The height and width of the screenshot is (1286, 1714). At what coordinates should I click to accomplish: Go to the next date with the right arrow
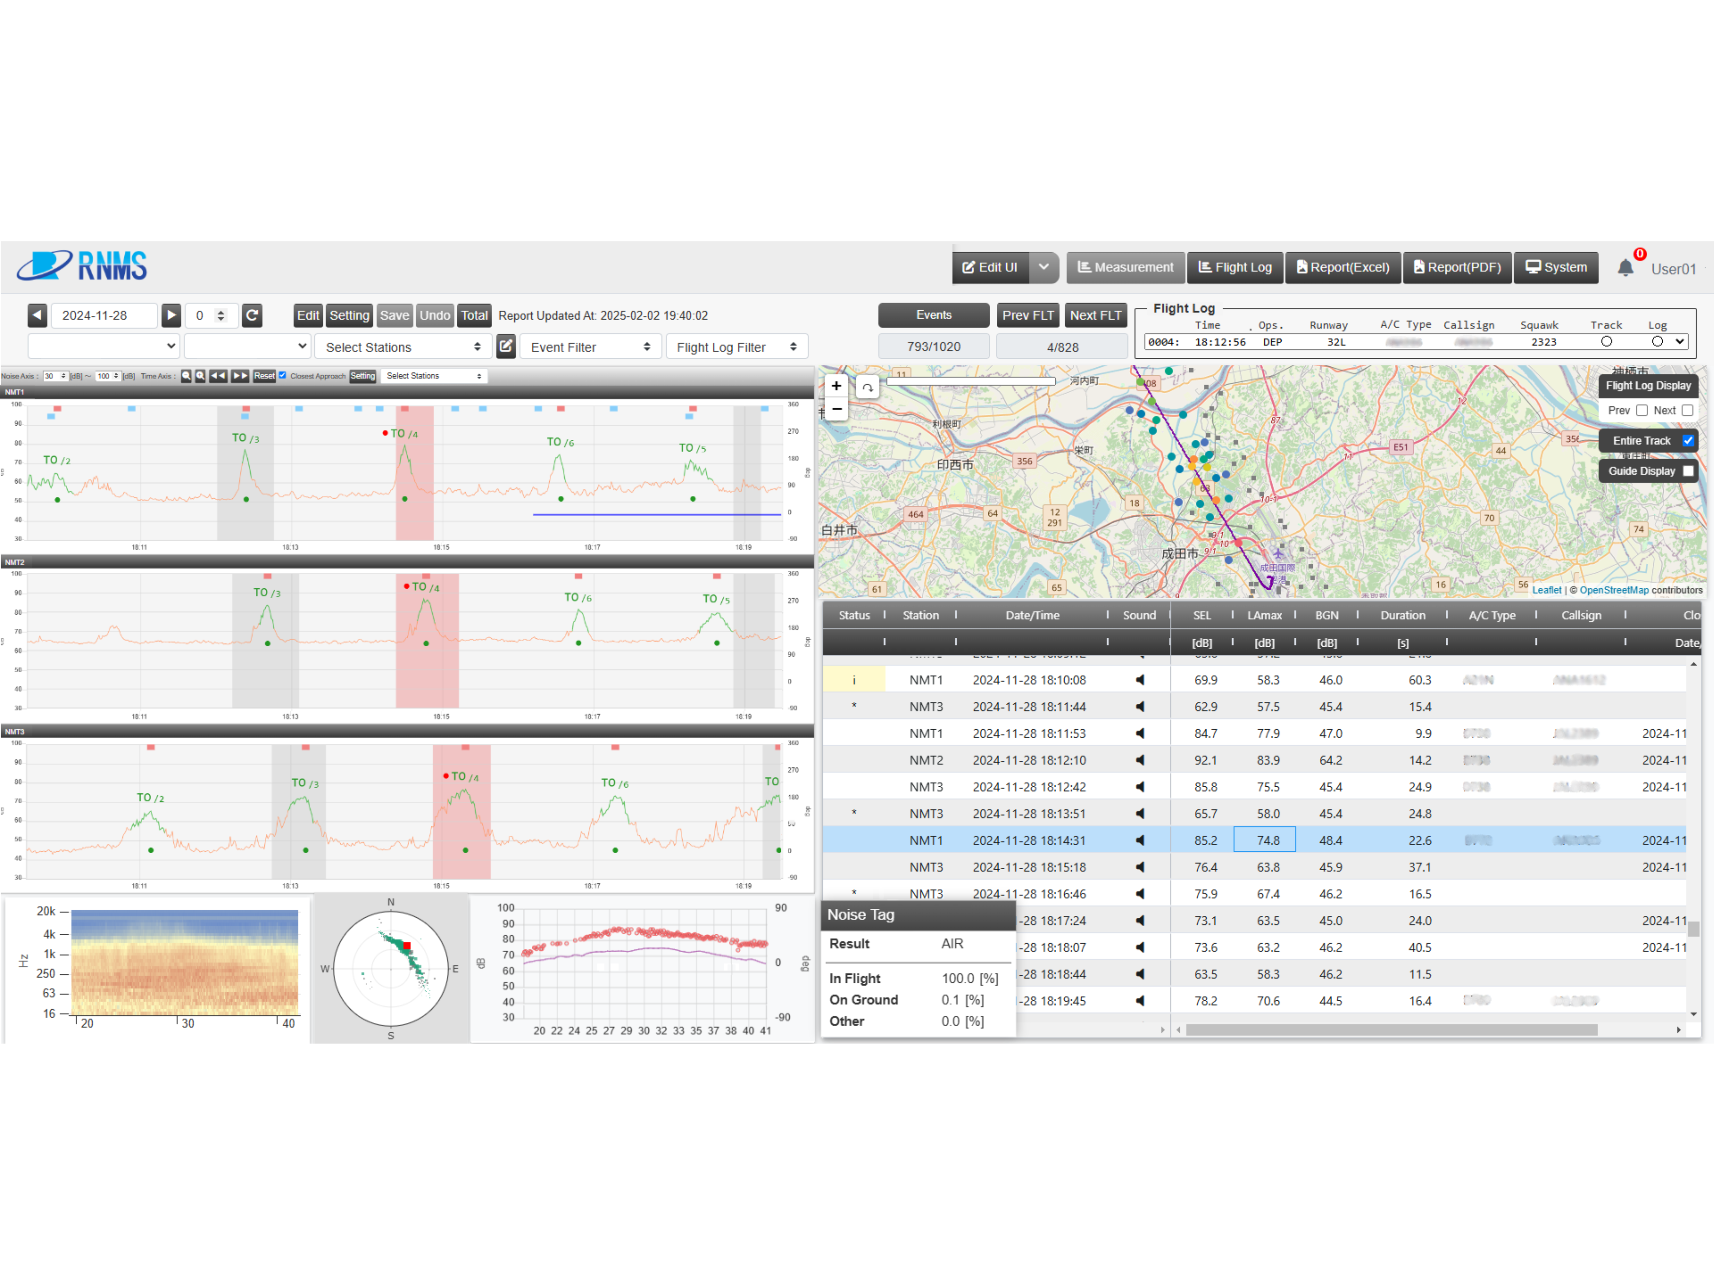pyautogui.click(x=171, y=315)
